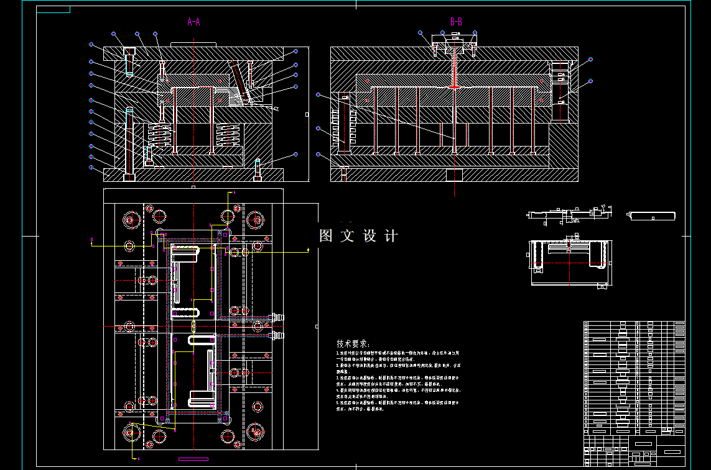Click the product part plan view with red centerlines
The image size is (711, 470).
(570, 261)
